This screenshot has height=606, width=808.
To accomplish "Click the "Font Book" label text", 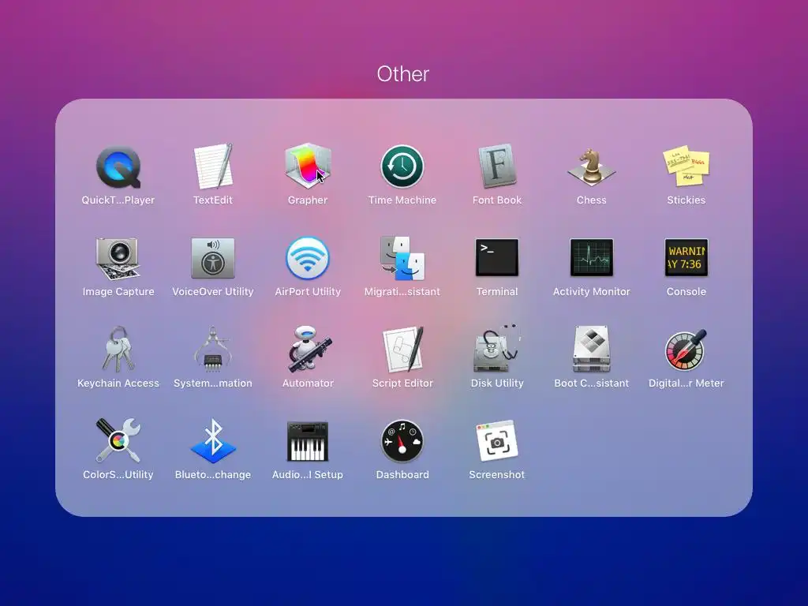I will point(497,200).
